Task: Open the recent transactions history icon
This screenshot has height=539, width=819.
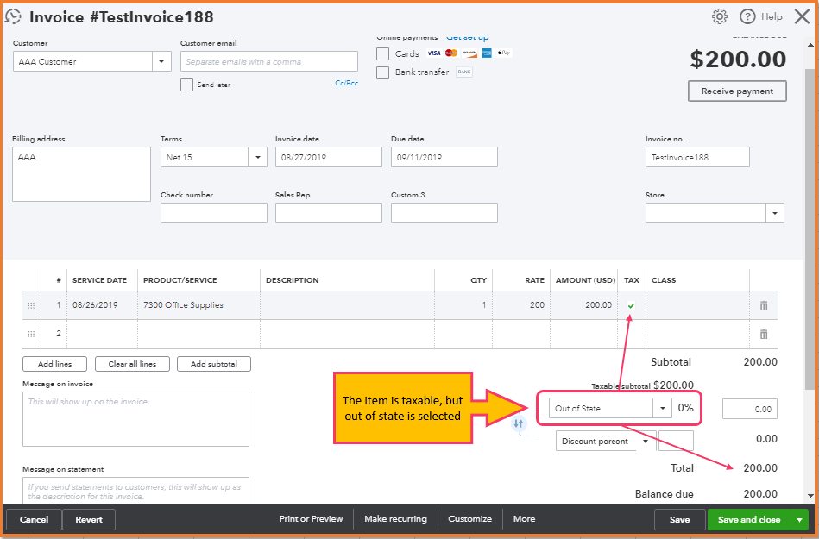Action: click(x=13, y=16)
